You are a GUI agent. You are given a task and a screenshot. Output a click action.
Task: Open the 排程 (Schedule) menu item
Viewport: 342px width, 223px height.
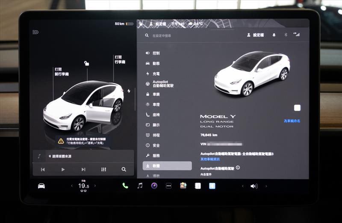click(153, 135)
